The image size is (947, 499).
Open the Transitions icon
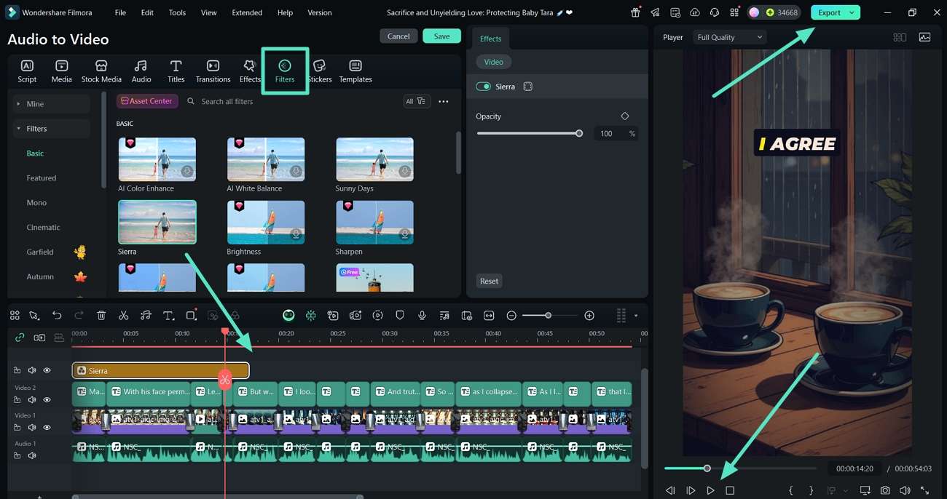click(x=213, y=71)
